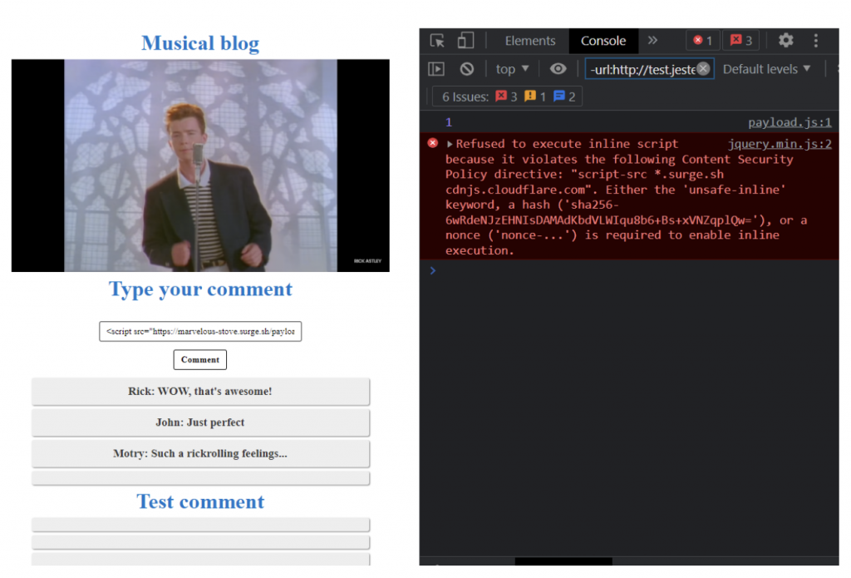Click the red error count badge showing 1
Viewport: 851px width, 578px height.
[703, 41]
